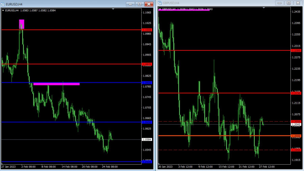
Task: Expand the EURUSD one-click trading arrow
Action: 3,10
